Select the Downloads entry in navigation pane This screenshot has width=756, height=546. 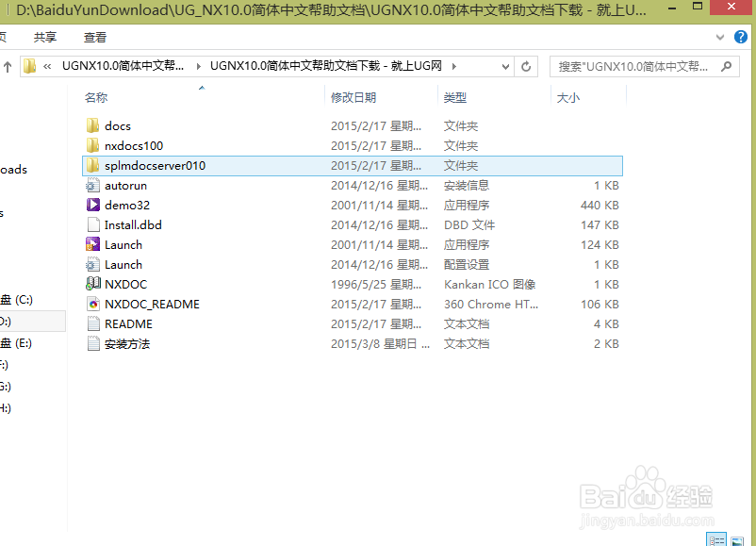coord(13,170)
